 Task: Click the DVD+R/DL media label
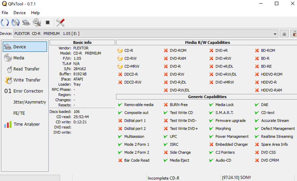tap(224, 66)
